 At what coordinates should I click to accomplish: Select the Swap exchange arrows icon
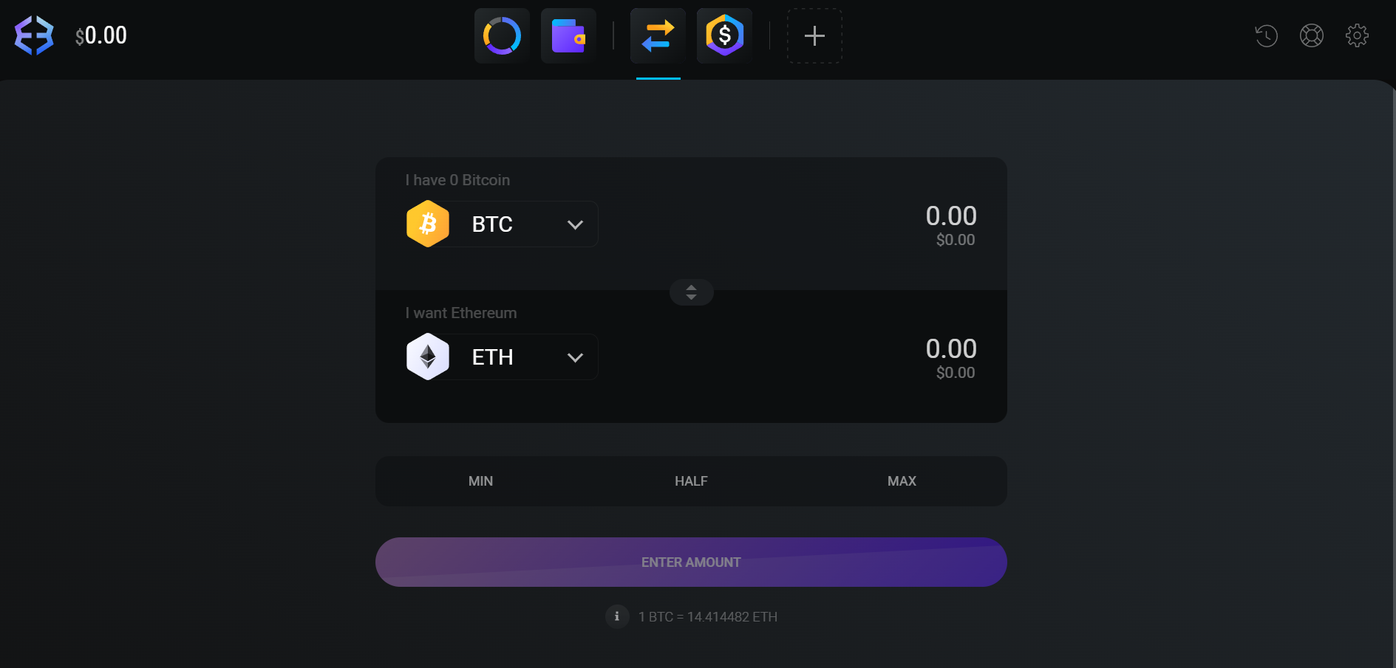coord(658,35)
